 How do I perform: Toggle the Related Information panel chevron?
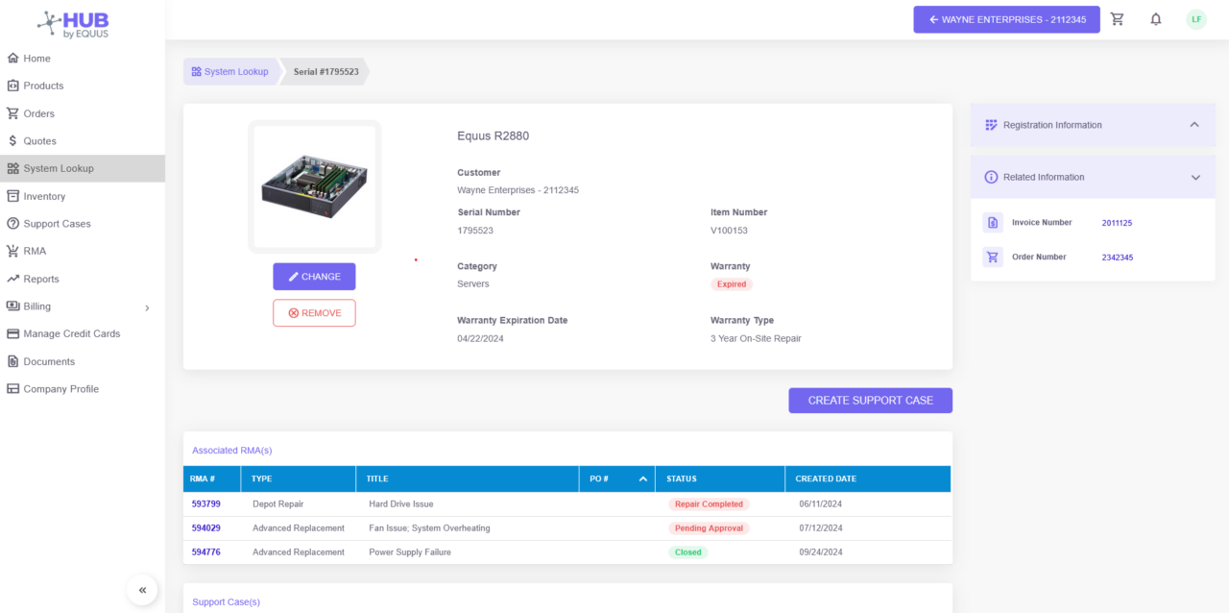click(x=1195, y=177)
